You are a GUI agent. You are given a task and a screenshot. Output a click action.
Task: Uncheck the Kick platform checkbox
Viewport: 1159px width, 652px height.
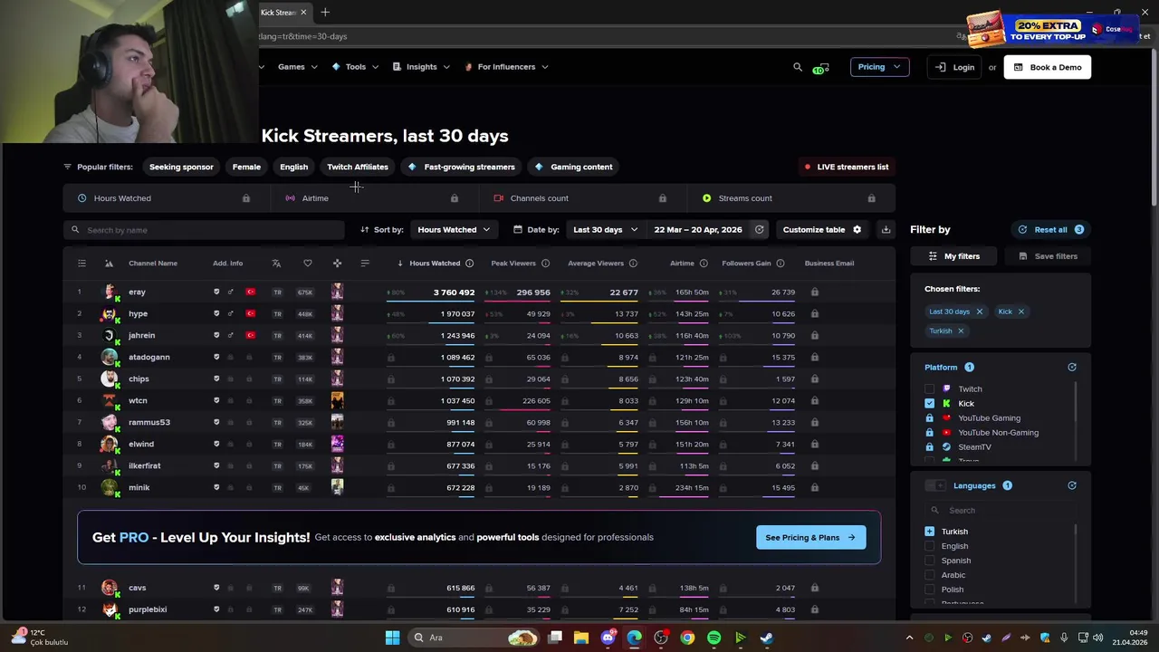click(929, 404)
